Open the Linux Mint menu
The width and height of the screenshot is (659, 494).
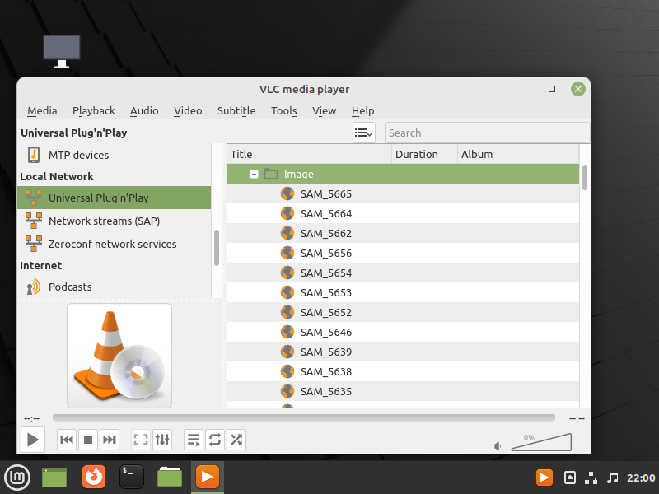pyautogui.click(x=17, y=478)
